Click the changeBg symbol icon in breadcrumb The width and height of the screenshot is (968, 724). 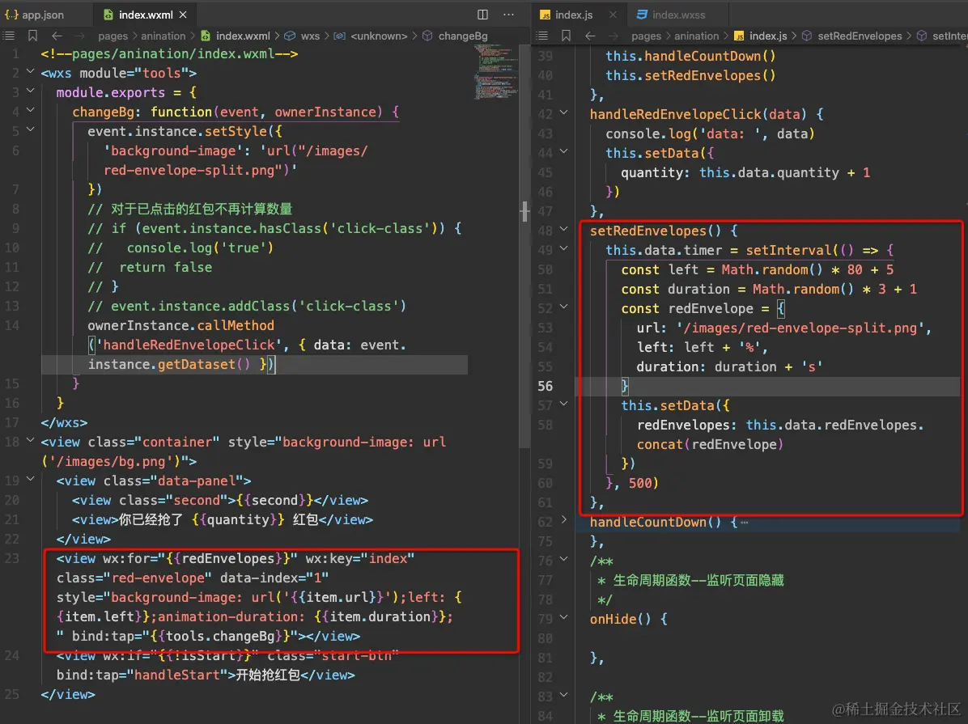(x=427, y=36)
